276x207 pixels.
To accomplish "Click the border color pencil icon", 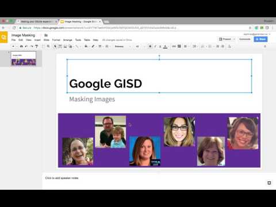I will coord(93,47).
